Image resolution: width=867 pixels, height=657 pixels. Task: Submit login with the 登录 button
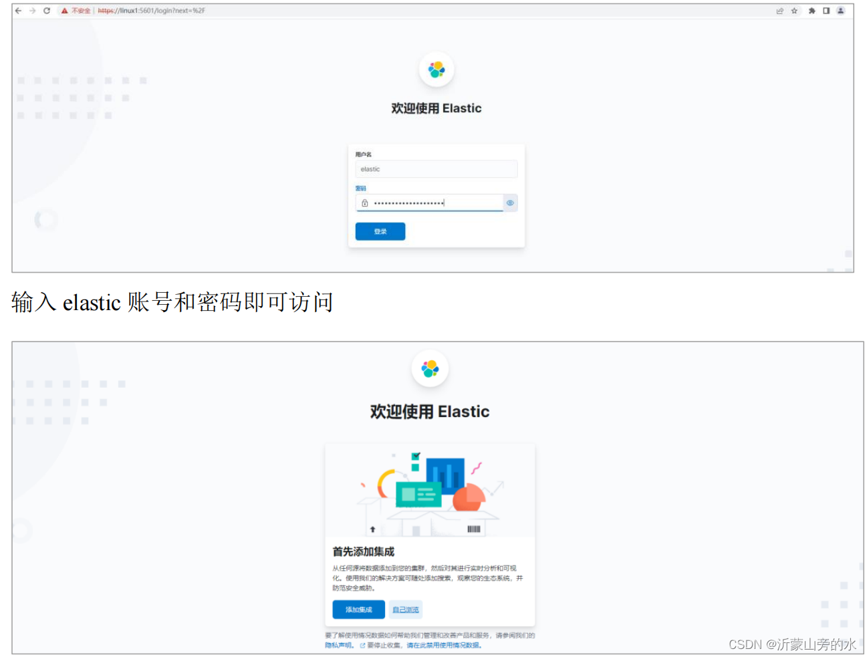380,231
